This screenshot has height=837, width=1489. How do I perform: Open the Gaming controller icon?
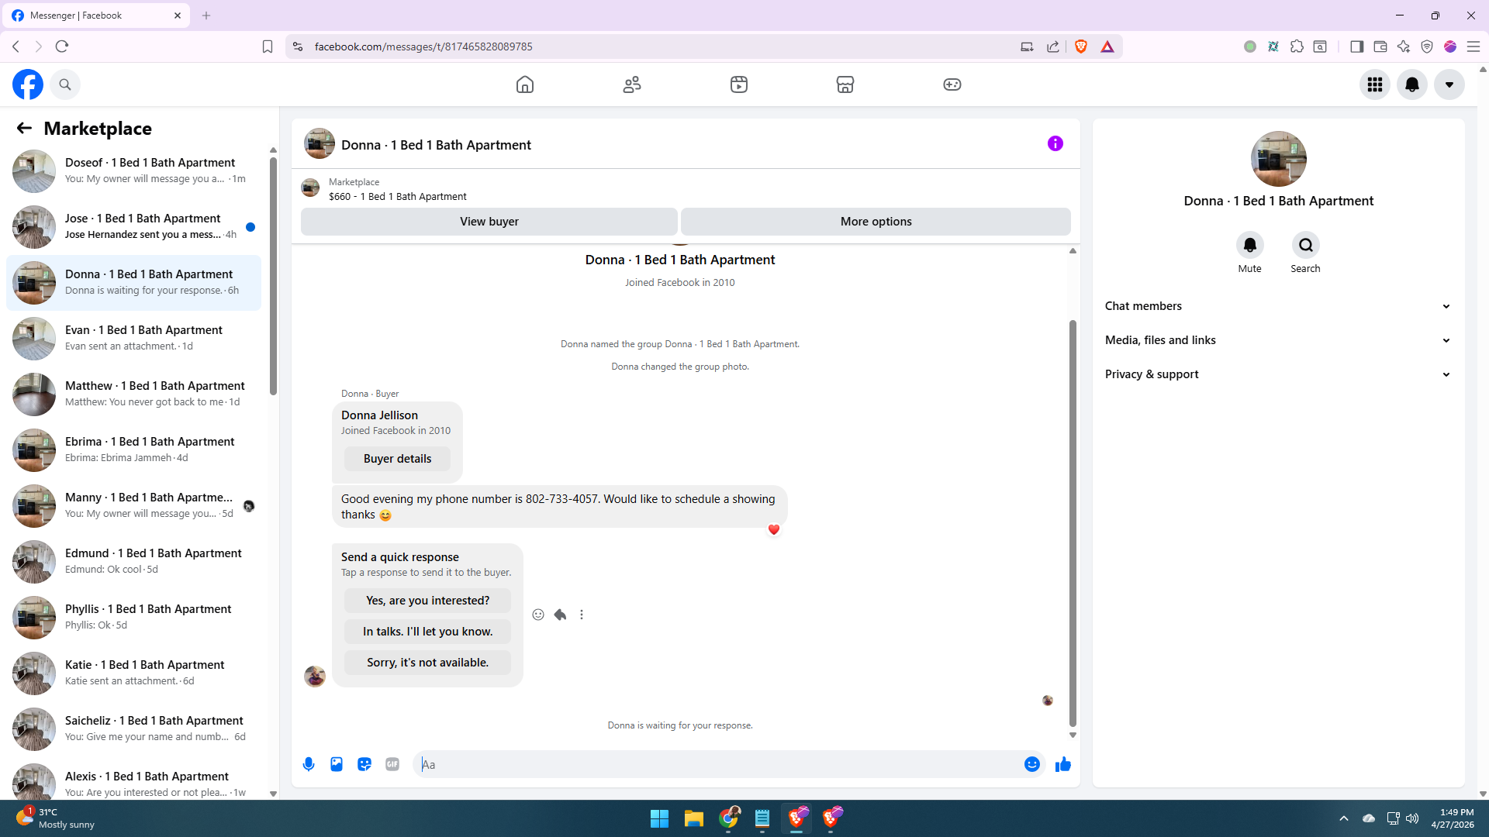click(952, 84)
